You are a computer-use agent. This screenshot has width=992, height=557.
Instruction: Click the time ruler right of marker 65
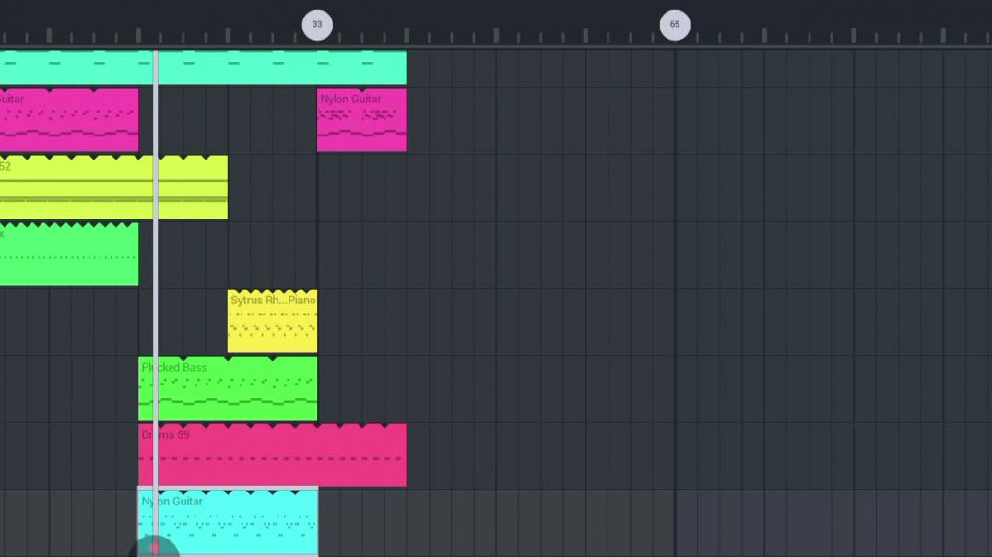point(830,35)
